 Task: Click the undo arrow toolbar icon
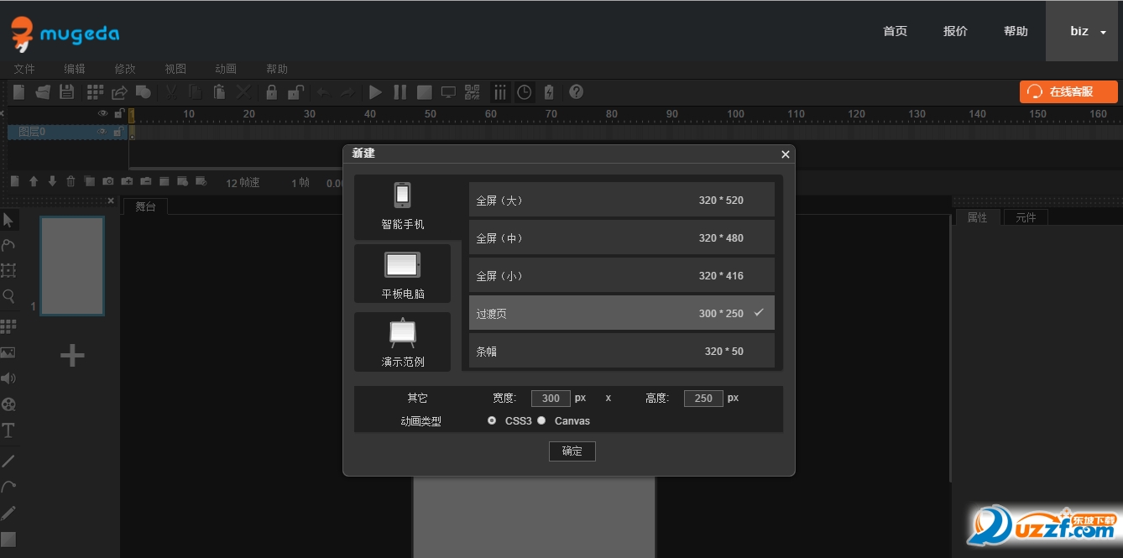point(323,92)
